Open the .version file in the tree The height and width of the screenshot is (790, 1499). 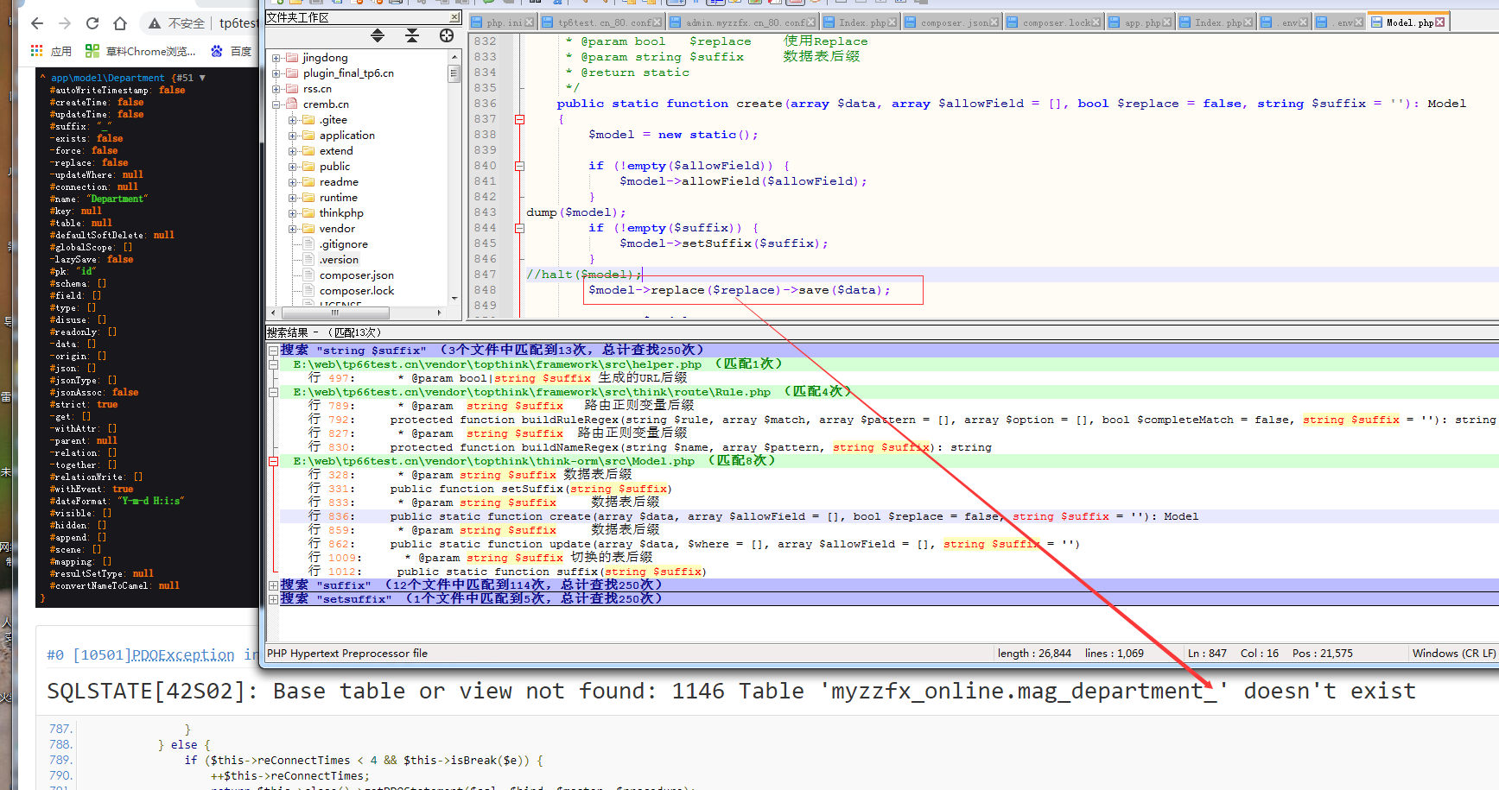pyautogui.click(x=339, y=260)
